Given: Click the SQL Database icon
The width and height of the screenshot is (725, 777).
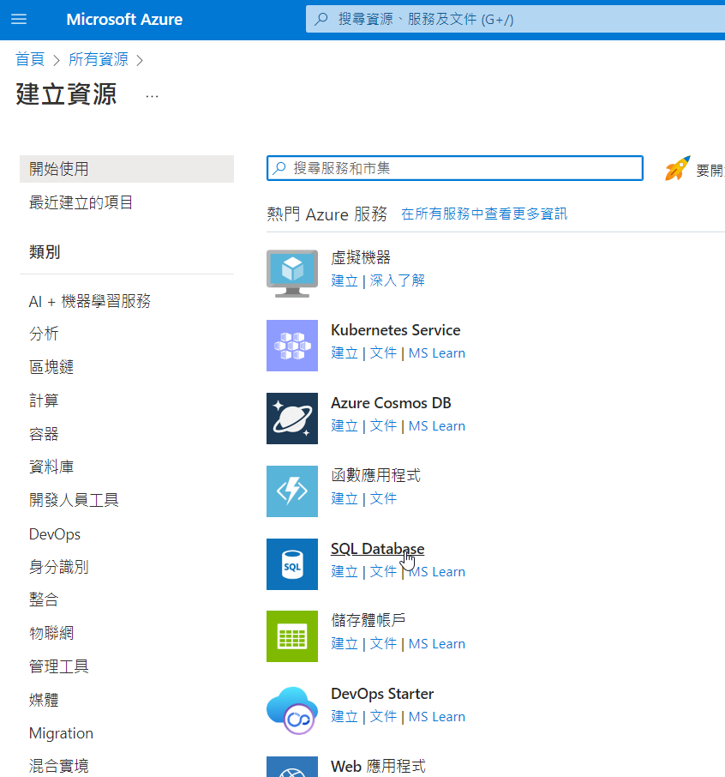Looking at the screenshot, I should coord(292,564).
